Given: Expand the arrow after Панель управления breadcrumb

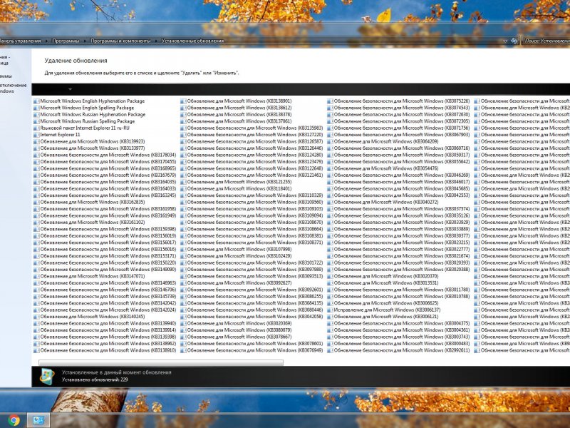Looking at the screenshot, I should [46, 41].
